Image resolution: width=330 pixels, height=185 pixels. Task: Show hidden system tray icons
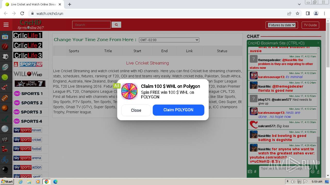click(x=288, y=182)
